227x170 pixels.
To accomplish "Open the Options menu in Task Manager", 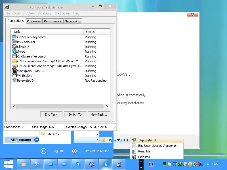I will pos(18,13).
